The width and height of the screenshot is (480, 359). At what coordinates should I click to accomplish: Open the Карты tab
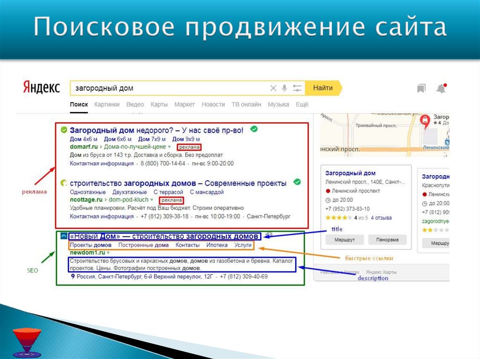pos(159,104)
